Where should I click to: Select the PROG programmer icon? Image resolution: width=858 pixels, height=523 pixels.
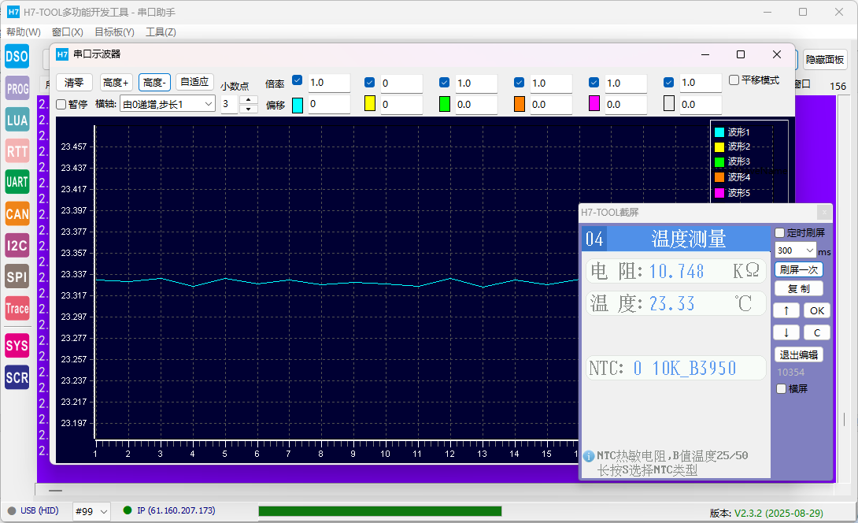[17, 88]
